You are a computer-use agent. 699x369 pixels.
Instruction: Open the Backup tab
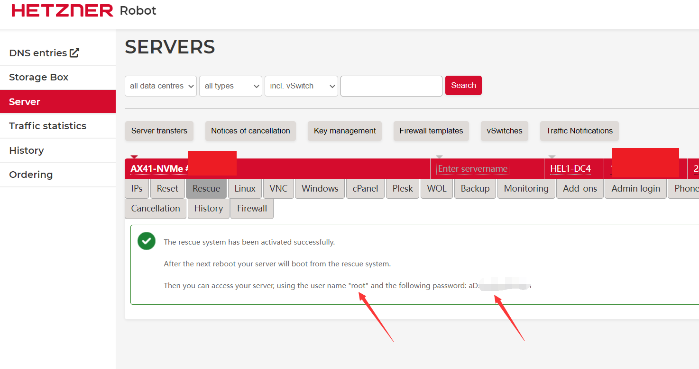point(475,188)
